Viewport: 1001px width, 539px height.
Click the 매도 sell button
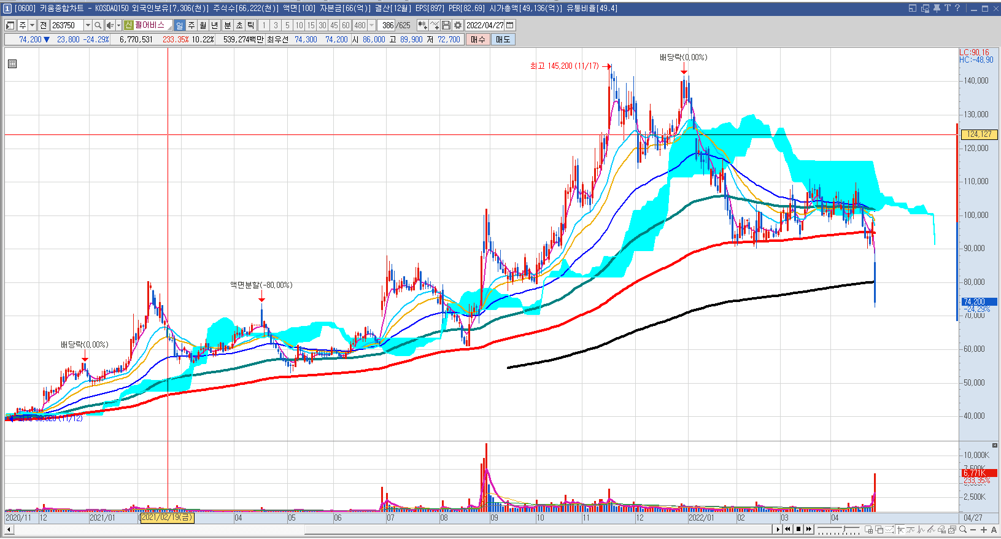(503, 39)
